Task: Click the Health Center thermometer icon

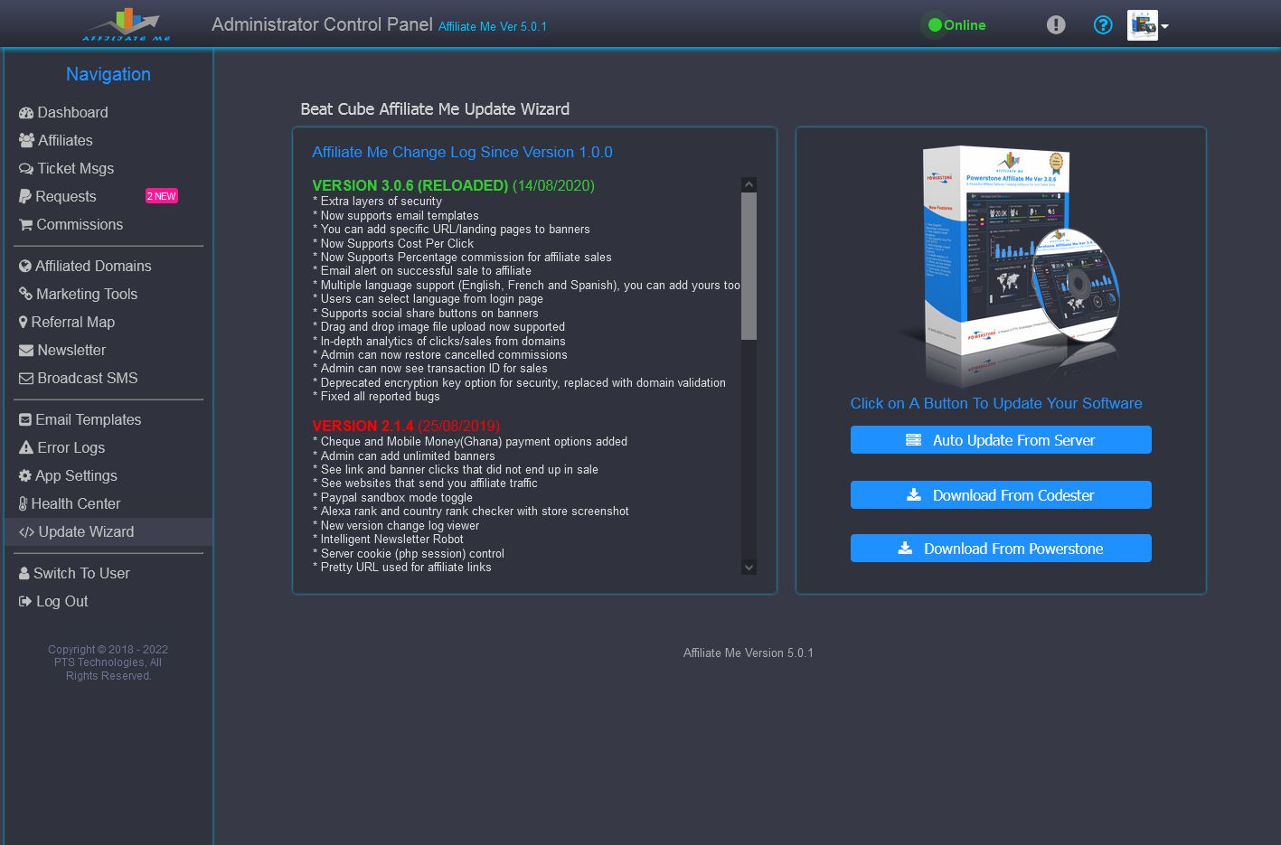Action: (24, 504)
